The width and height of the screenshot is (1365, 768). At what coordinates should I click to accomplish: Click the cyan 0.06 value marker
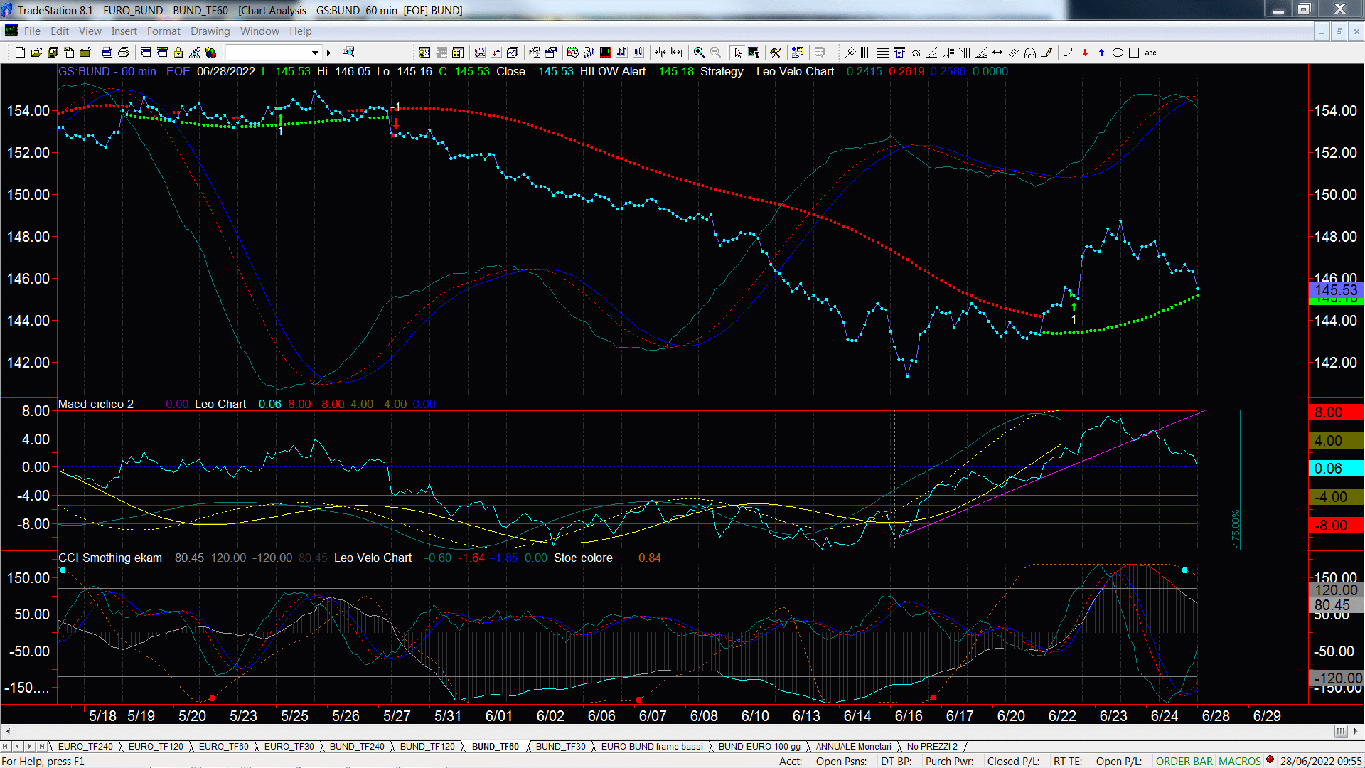click(1336, 469)
